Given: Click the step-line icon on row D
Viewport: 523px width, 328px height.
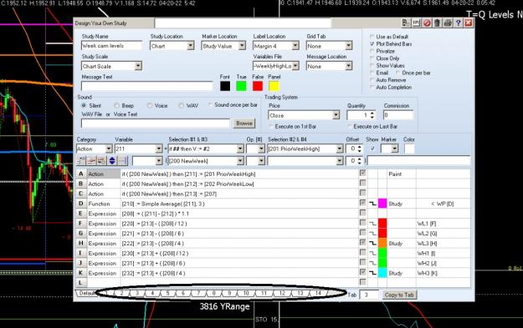Looking at the screenshot, I should coord(372,204).
